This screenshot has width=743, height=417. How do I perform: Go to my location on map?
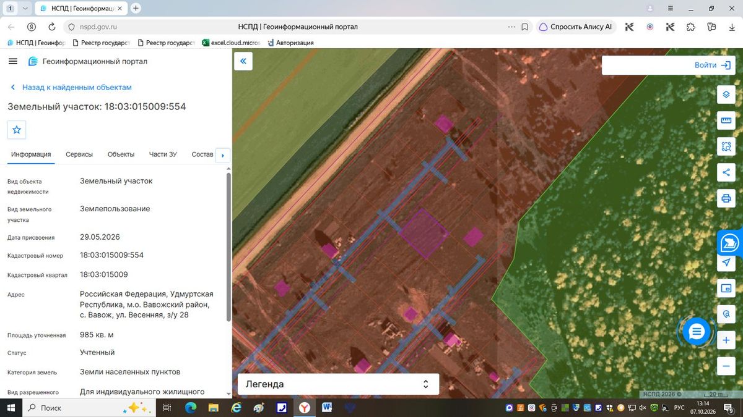(x=726, y=263)
